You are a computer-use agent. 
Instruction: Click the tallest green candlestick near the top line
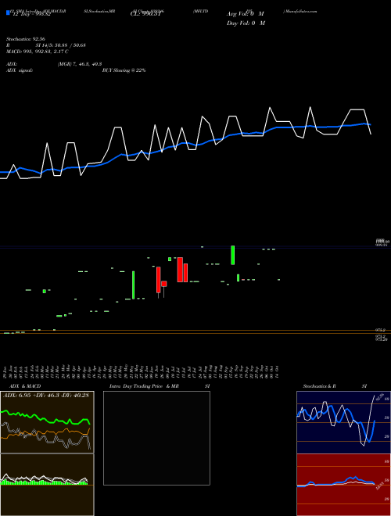(x=233, y=255)
